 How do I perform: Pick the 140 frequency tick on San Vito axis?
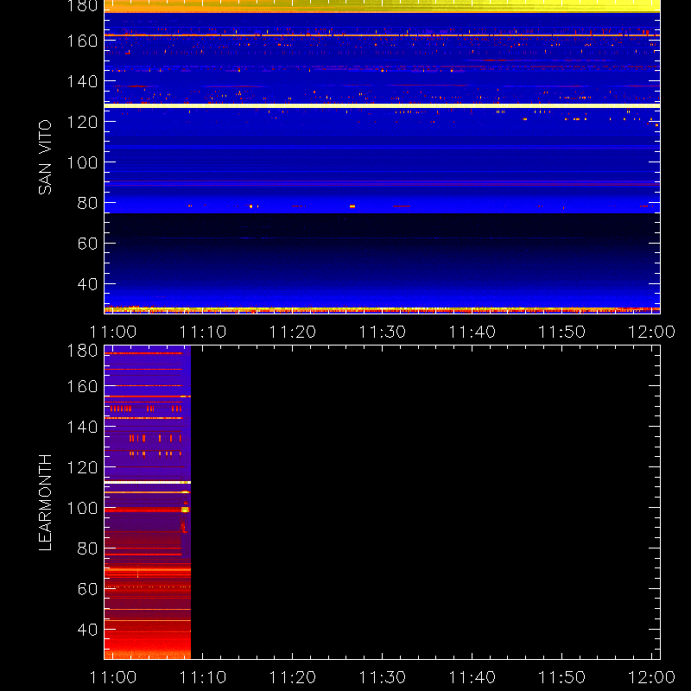(82, 81)
